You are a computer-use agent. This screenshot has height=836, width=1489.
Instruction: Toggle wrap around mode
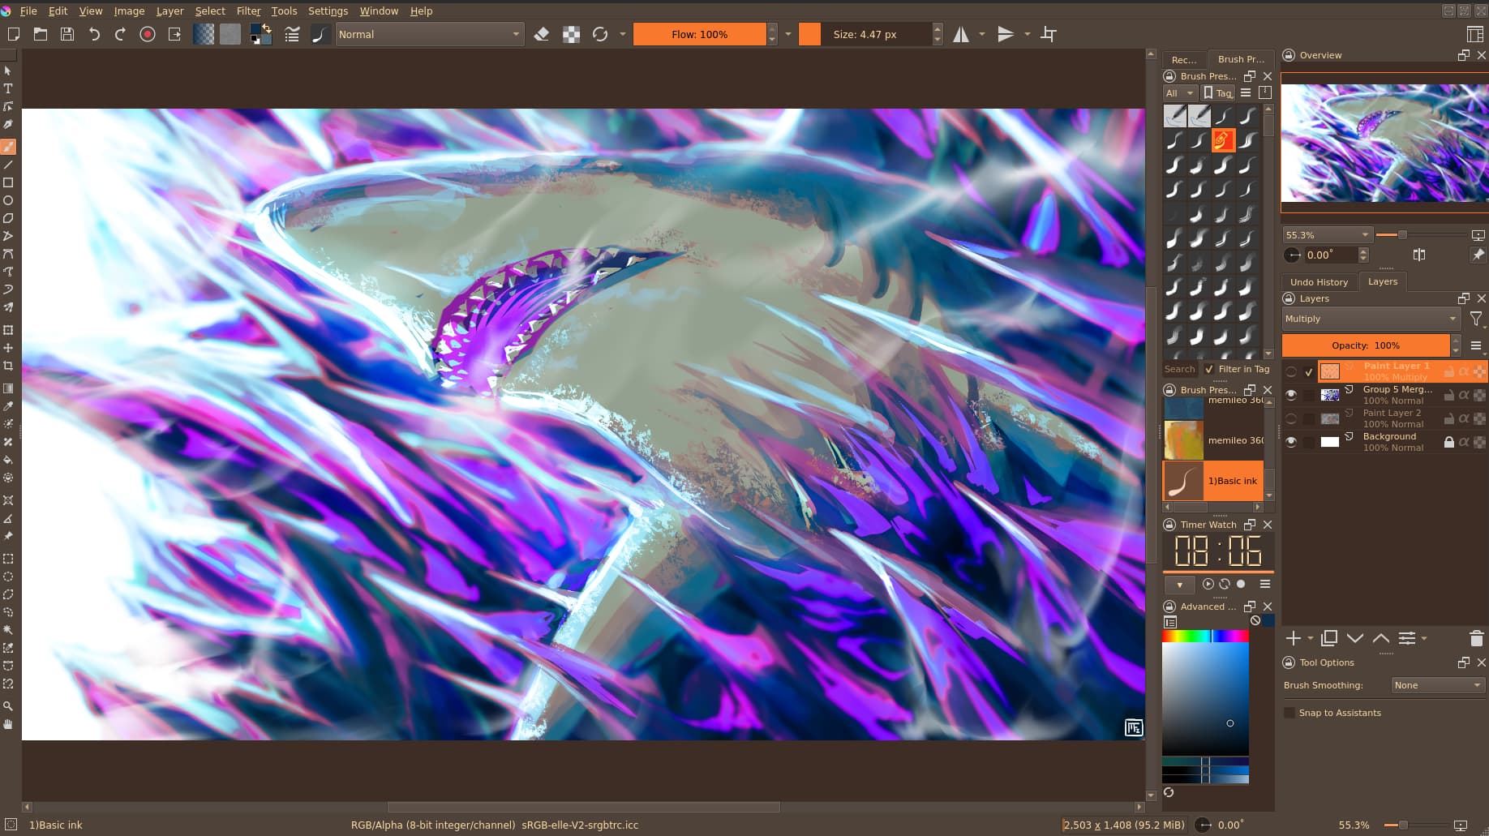pyautogui.click(x=1049, y=34)
